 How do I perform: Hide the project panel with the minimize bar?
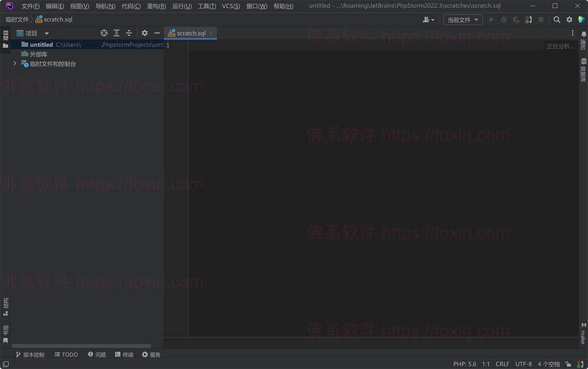pos(156,33)
